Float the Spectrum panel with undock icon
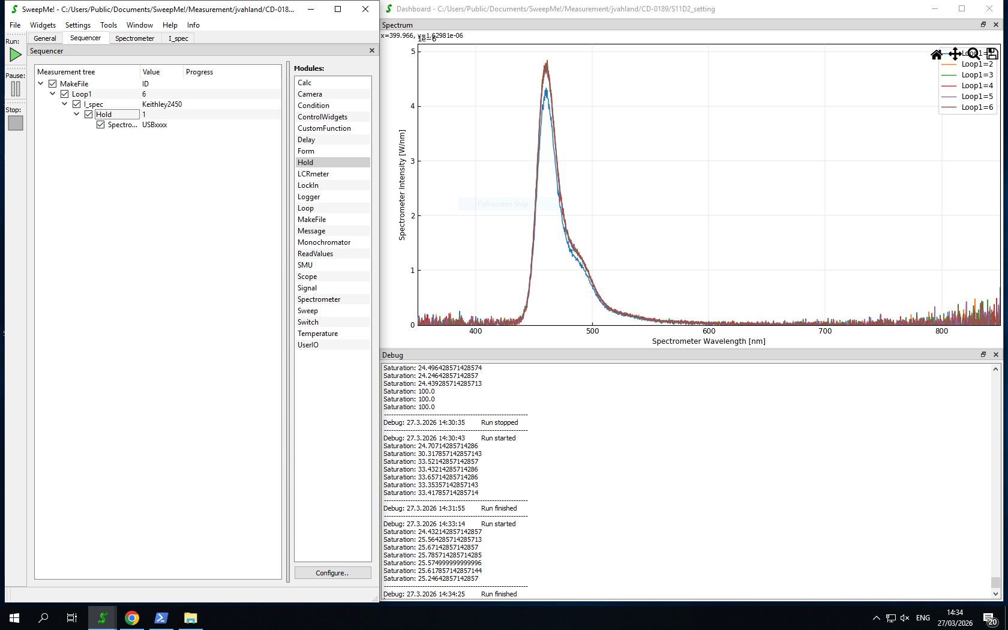The image size is (1008, 630). pos(983,25)
